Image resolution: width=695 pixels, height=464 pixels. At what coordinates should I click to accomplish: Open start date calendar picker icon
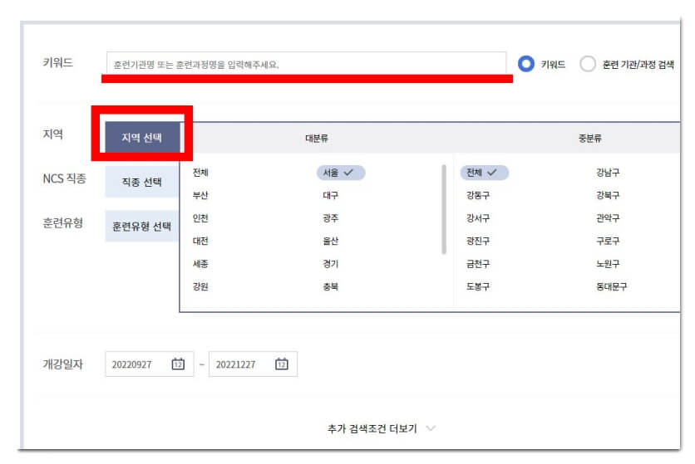coord(178,364)
